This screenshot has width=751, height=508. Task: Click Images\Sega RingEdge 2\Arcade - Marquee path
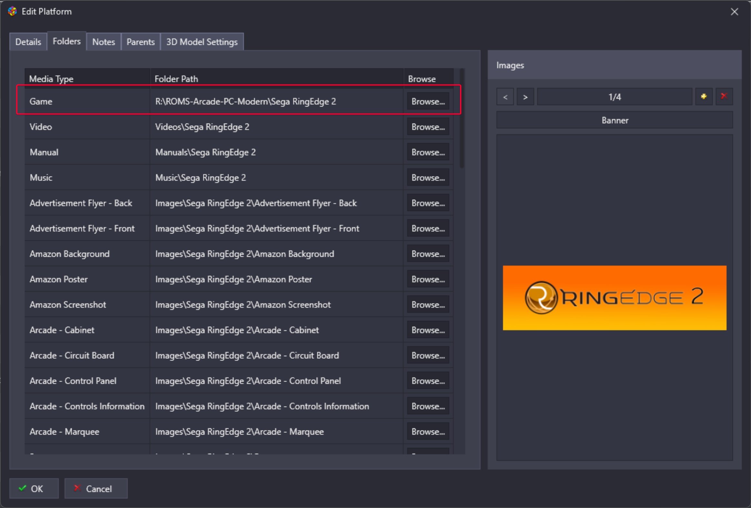239,432
